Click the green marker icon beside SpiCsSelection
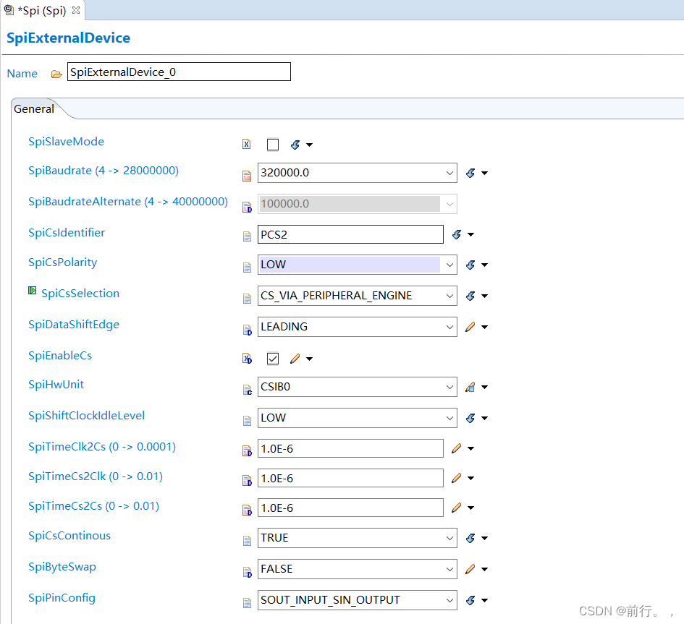 pos(33,290)
